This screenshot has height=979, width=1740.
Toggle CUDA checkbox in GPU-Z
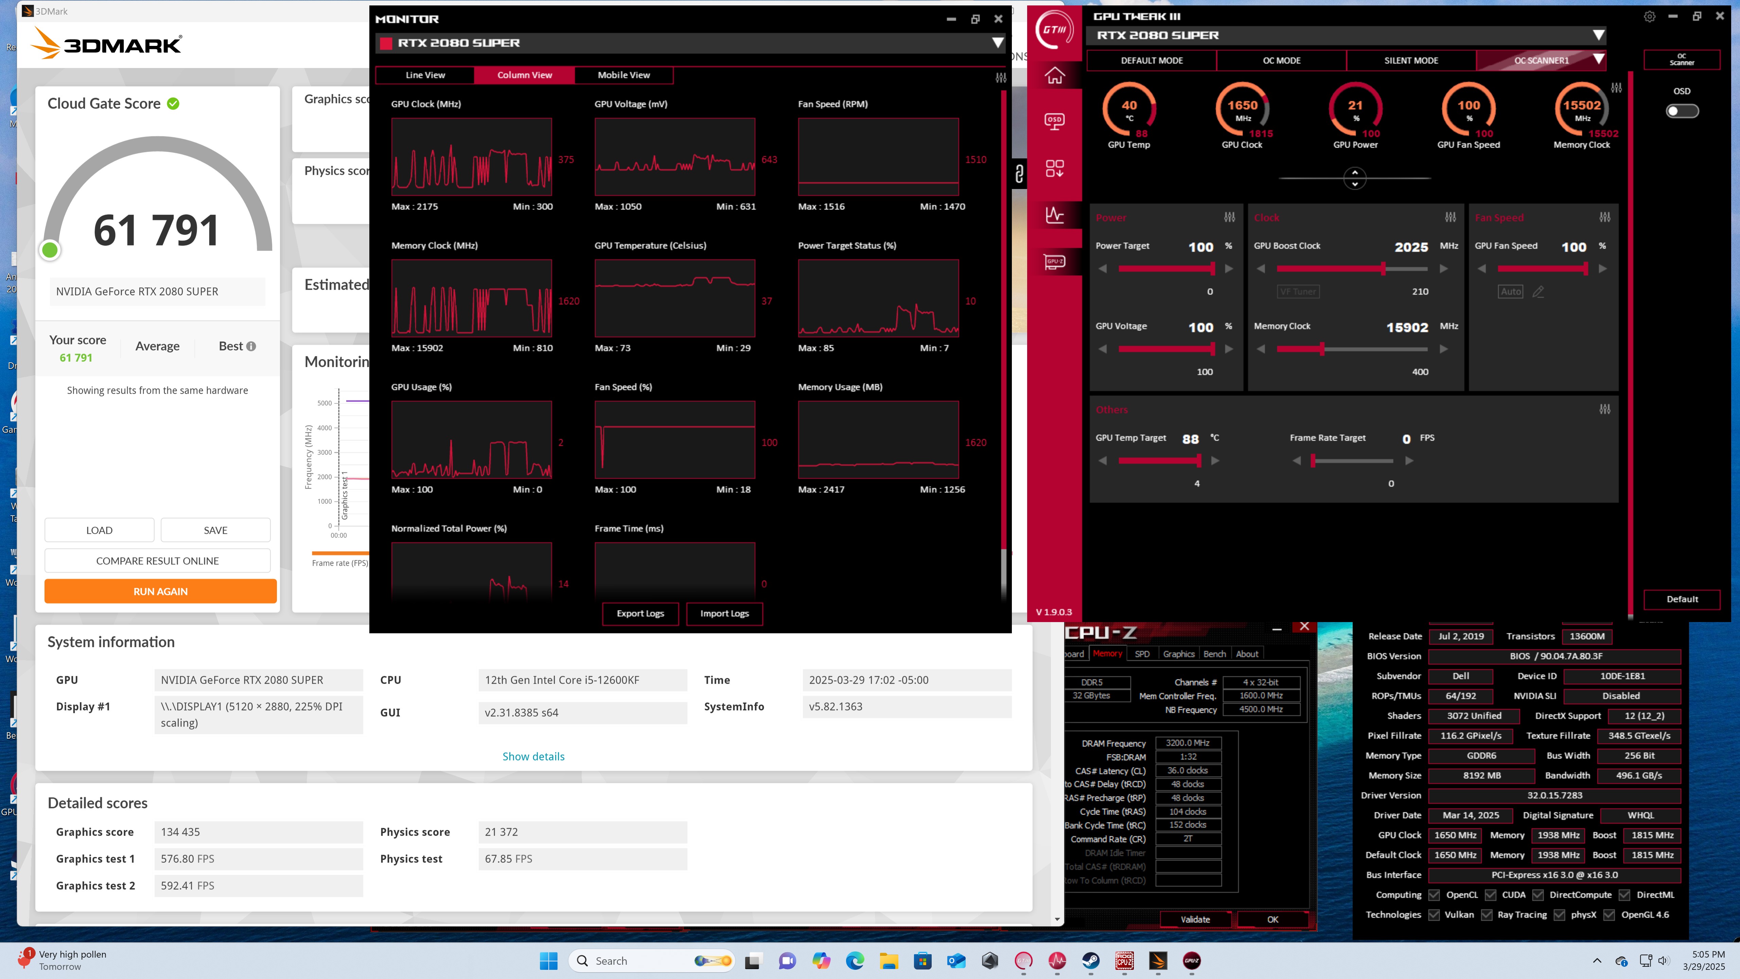click(x=1490, y=895)
